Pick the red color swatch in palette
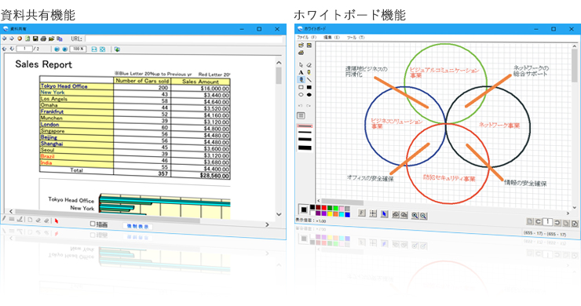 [323, 208]
